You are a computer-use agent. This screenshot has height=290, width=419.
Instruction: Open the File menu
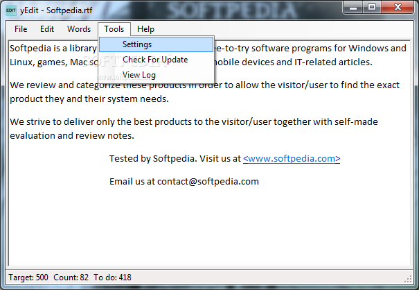(21, 29)
